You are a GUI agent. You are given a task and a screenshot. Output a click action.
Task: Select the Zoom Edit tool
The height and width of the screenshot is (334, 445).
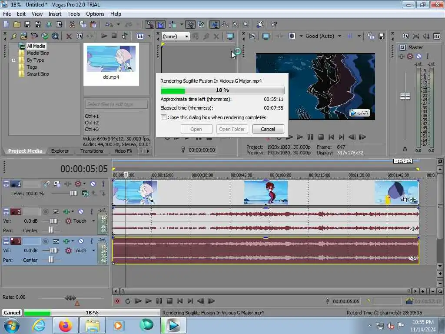coord(246,24)
